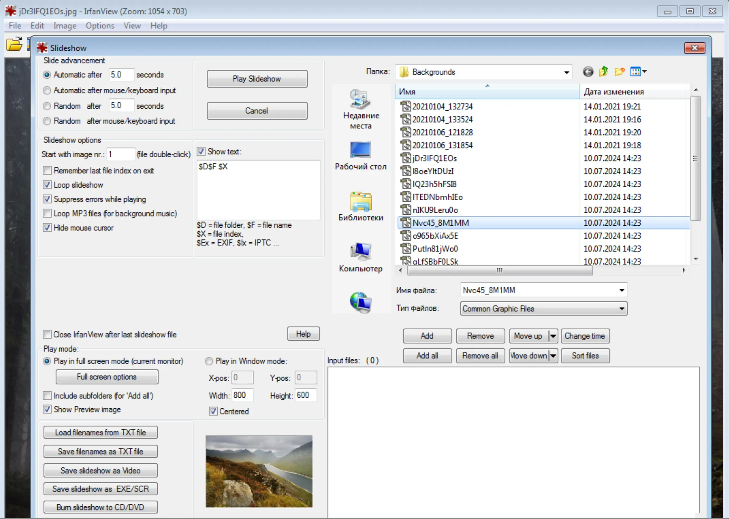Click the back navigation arrow icon
This screenshot has height=519, width=729.
coord(588,72)
